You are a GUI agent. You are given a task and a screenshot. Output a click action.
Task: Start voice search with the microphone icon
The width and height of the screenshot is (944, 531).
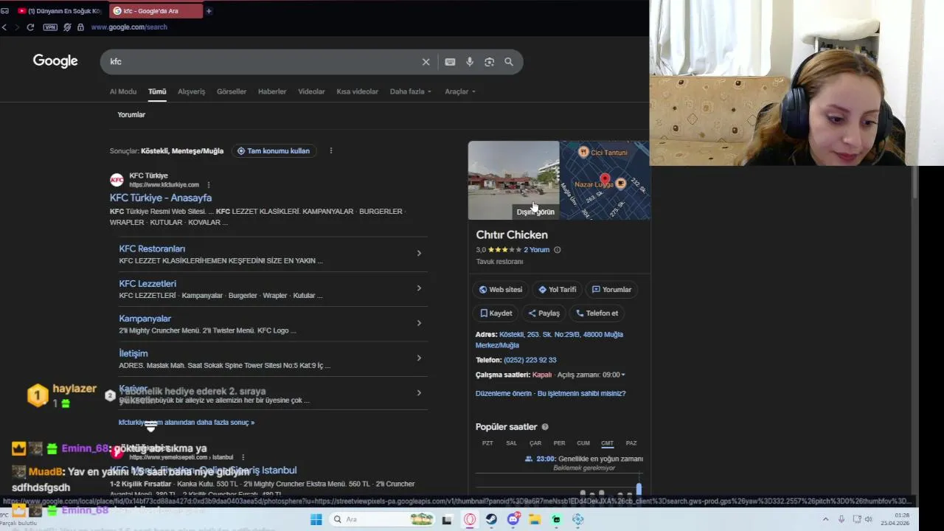[x=470, y=62]
